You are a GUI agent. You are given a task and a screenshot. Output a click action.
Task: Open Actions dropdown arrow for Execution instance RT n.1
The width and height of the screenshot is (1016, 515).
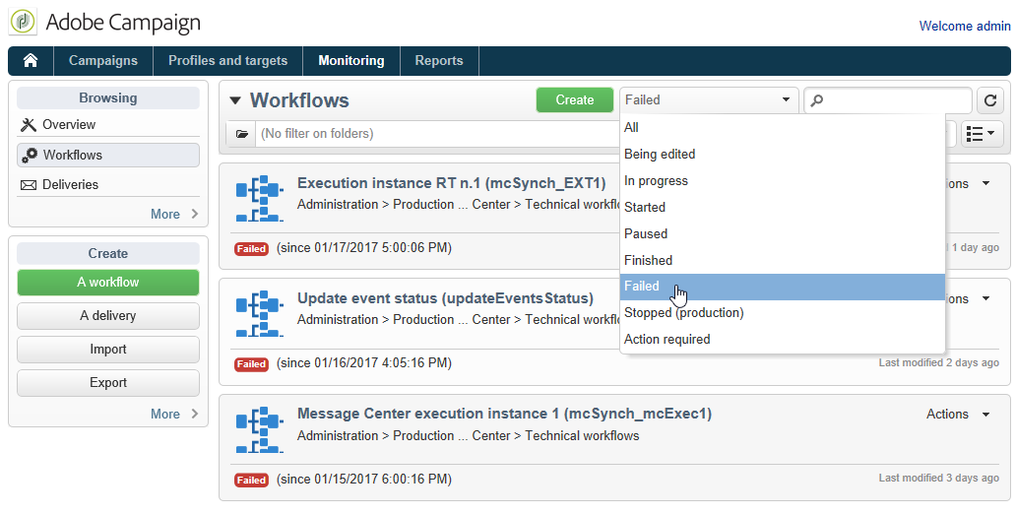[986, 184]
